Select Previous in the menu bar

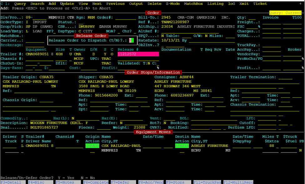[x=115, y=4]
